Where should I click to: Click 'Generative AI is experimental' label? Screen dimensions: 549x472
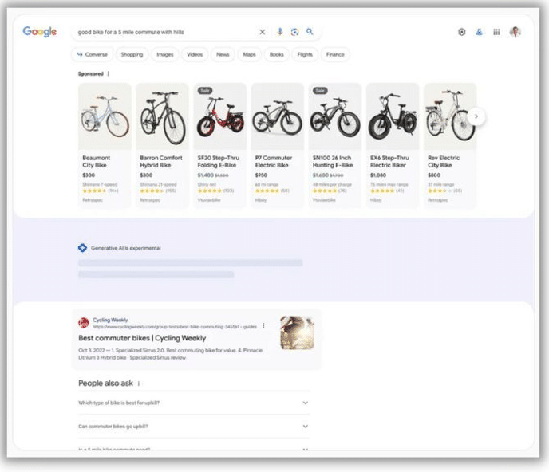click(x=126, y=248)
